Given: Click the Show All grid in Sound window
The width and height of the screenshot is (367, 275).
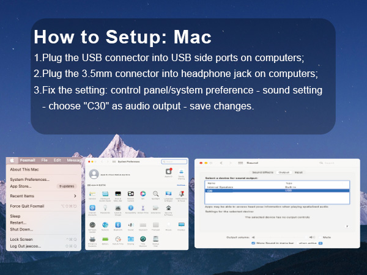Looking at the screenshot, I should (x=240, y=163).
